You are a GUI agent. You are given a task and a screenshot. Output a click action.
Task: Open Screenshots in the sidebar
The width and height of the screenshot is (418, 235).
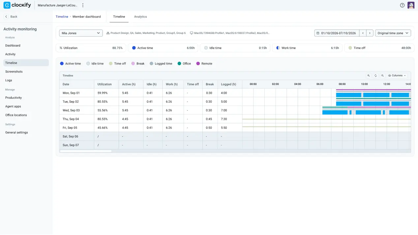click(x=26, y=71)
